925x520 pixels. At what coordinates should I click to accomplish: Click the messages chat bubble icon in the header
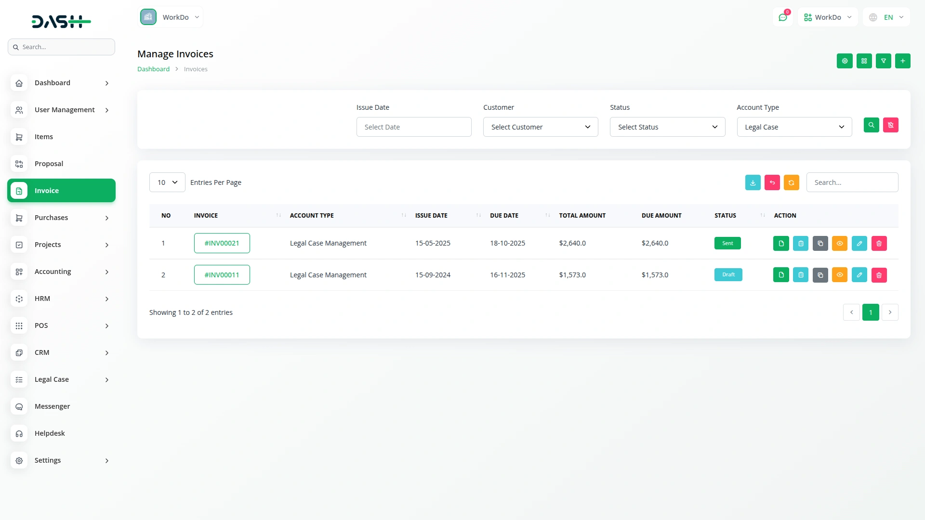click(x=783, y=17)
